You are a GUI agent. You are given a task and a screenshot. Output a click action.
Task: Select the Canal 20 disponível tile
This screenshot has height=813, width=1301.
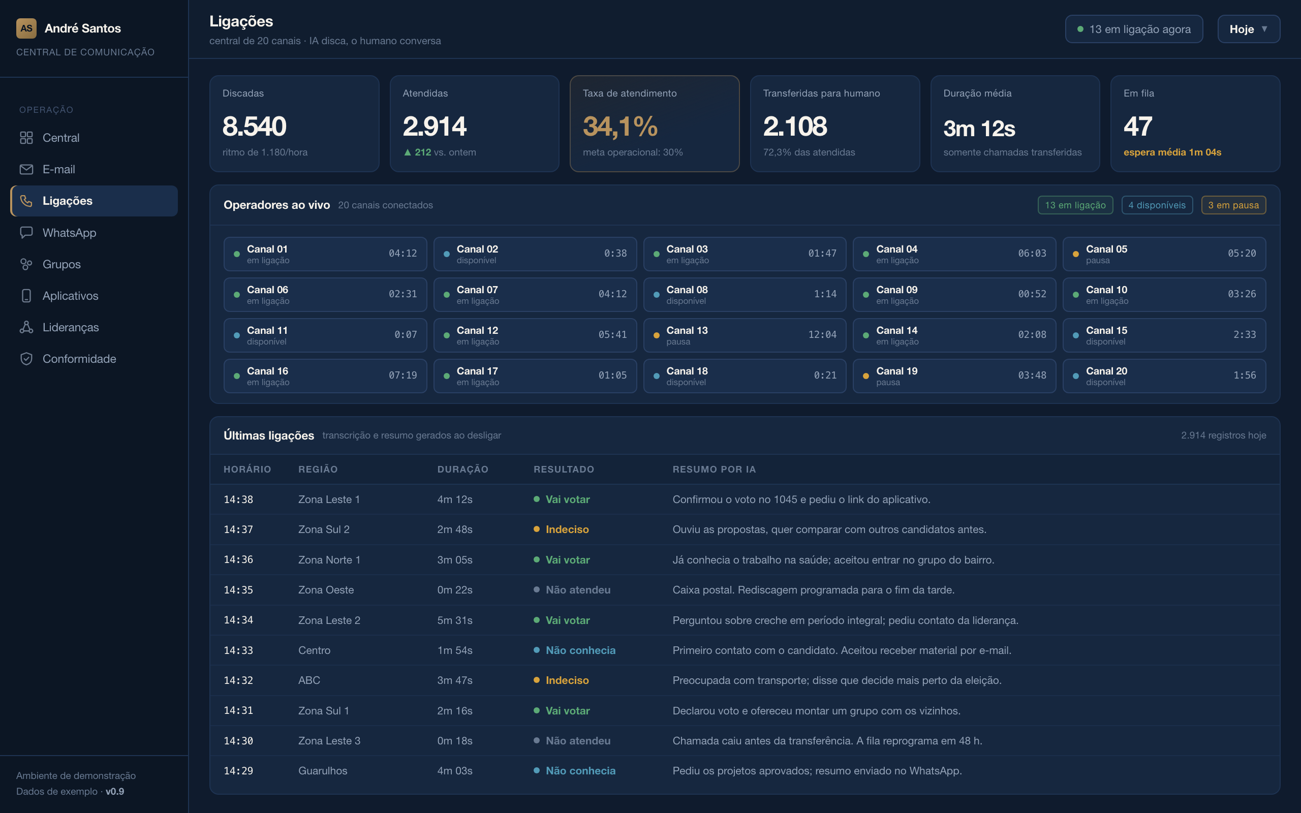[x=1164, y=376]
